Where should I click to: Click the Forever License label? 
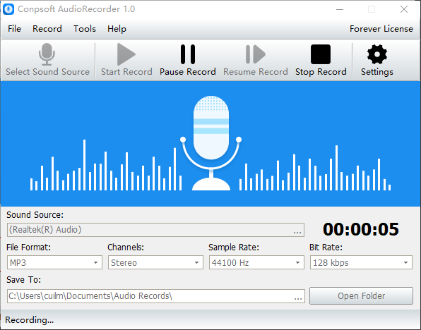pos(381,29)
